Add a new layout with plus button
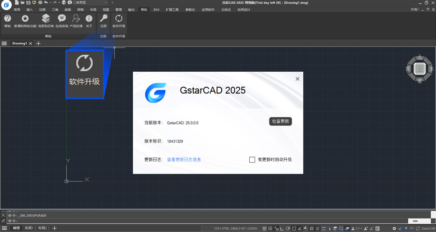The height and width of the screenshot is (232, 436). [54, 228]
